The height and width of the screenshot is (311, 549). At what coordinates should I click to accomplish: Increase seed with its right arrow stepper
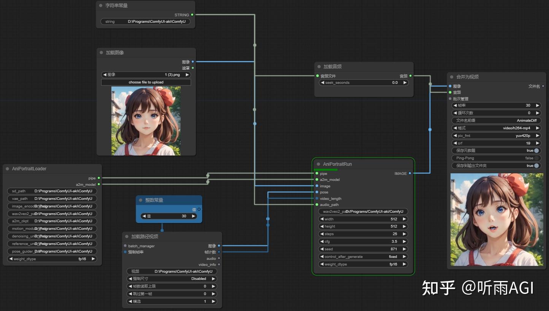click(x=404, y=249)
